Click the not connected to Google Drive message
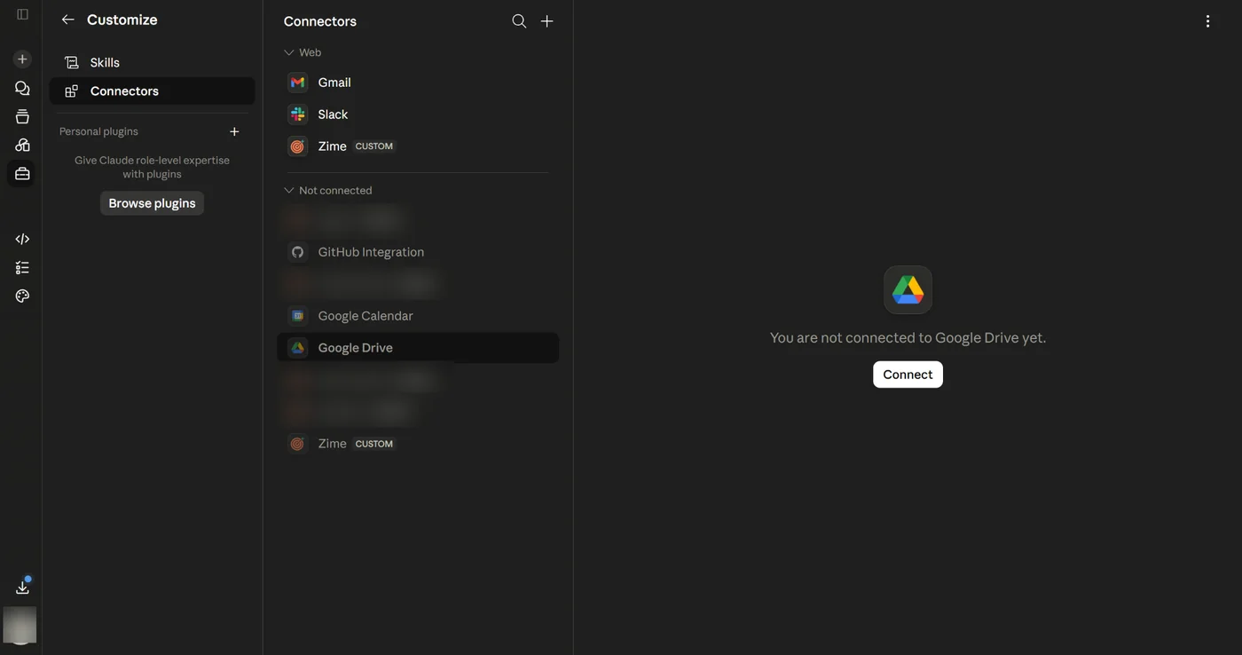This screenshot has width=1242, height=655. tap(908, 338)
